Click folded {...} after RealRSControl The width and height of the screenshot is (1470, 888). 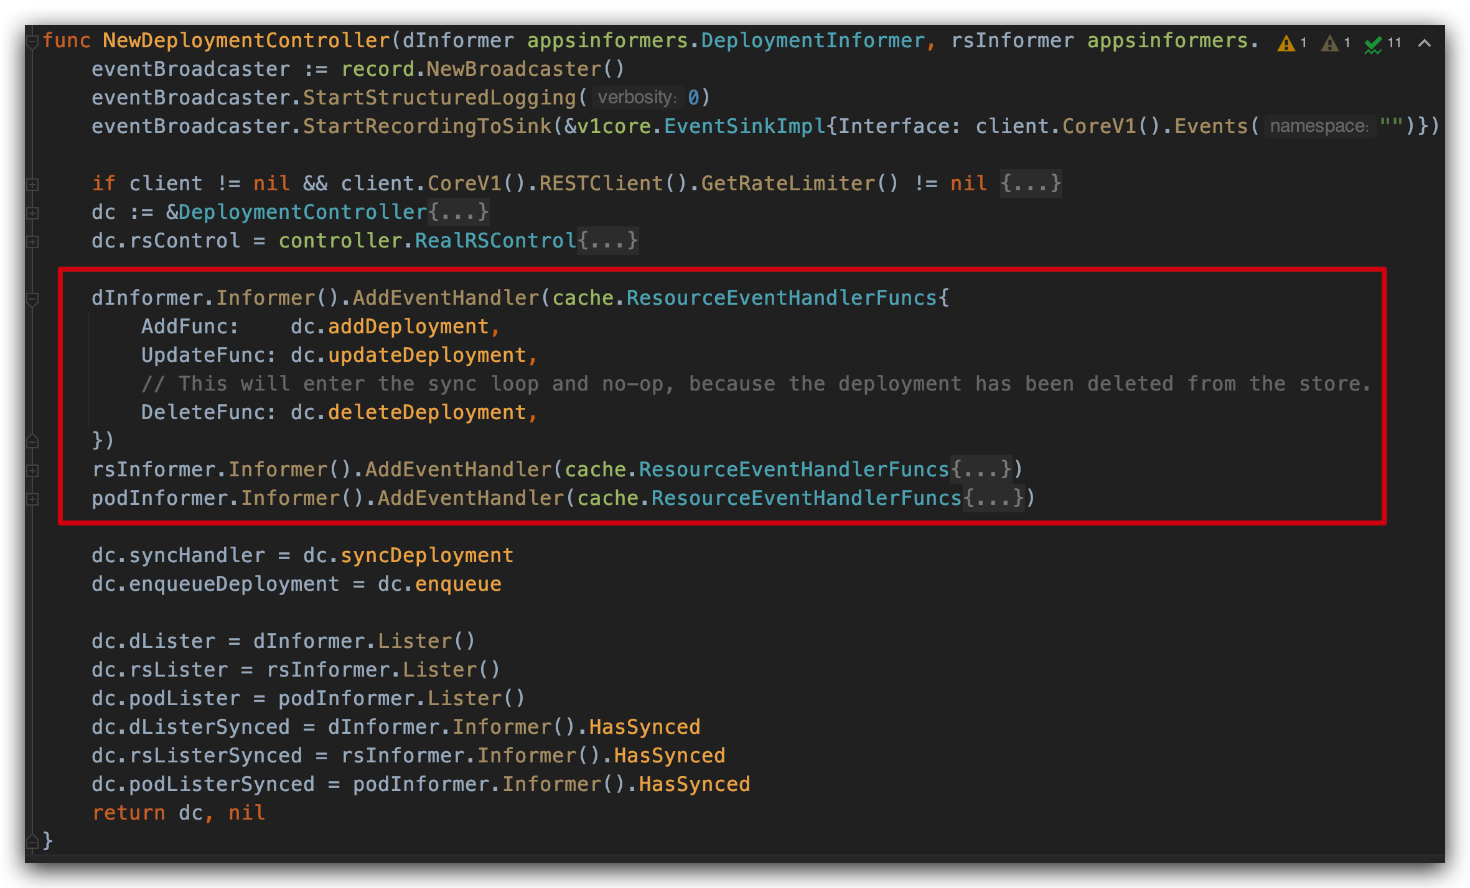tap(607, 241)
